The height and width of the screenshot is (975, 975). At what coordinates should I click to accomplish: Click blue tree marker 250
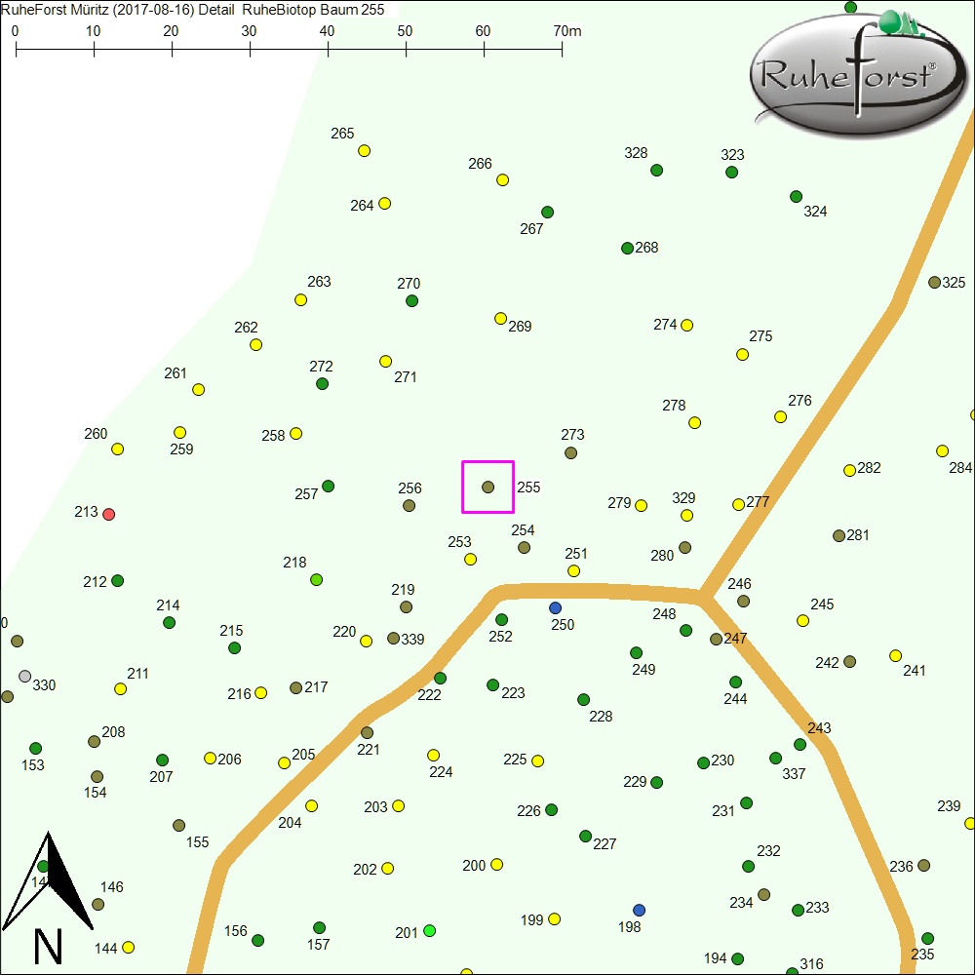click(556, 608)
